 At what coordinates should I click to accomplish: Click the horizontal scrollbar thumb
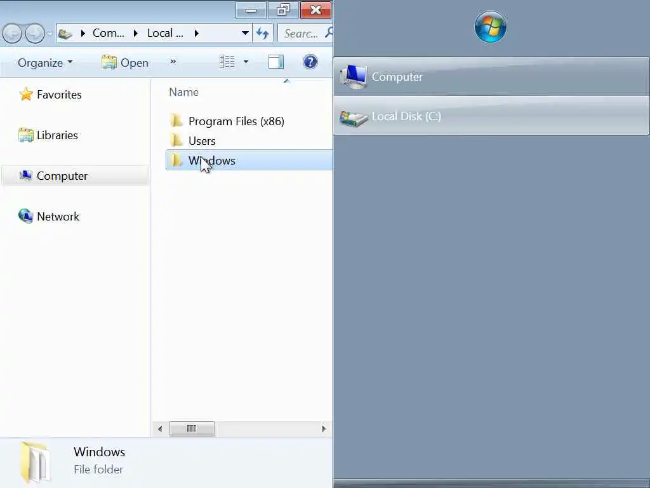[192, 429]
